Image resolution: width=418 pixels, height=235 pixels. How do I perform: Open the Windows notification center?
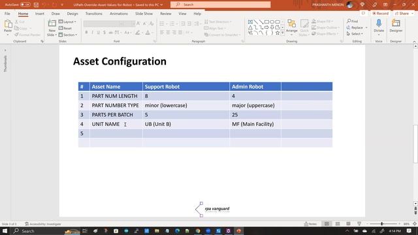409,230
